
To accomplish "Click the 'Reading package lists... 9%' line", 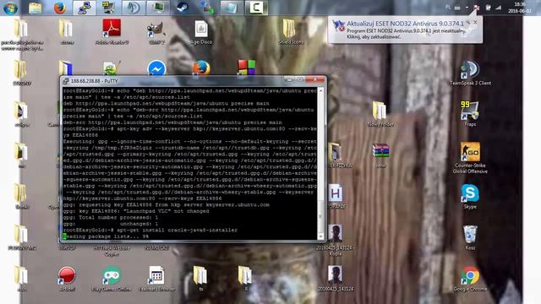I will tap(106, 236).
